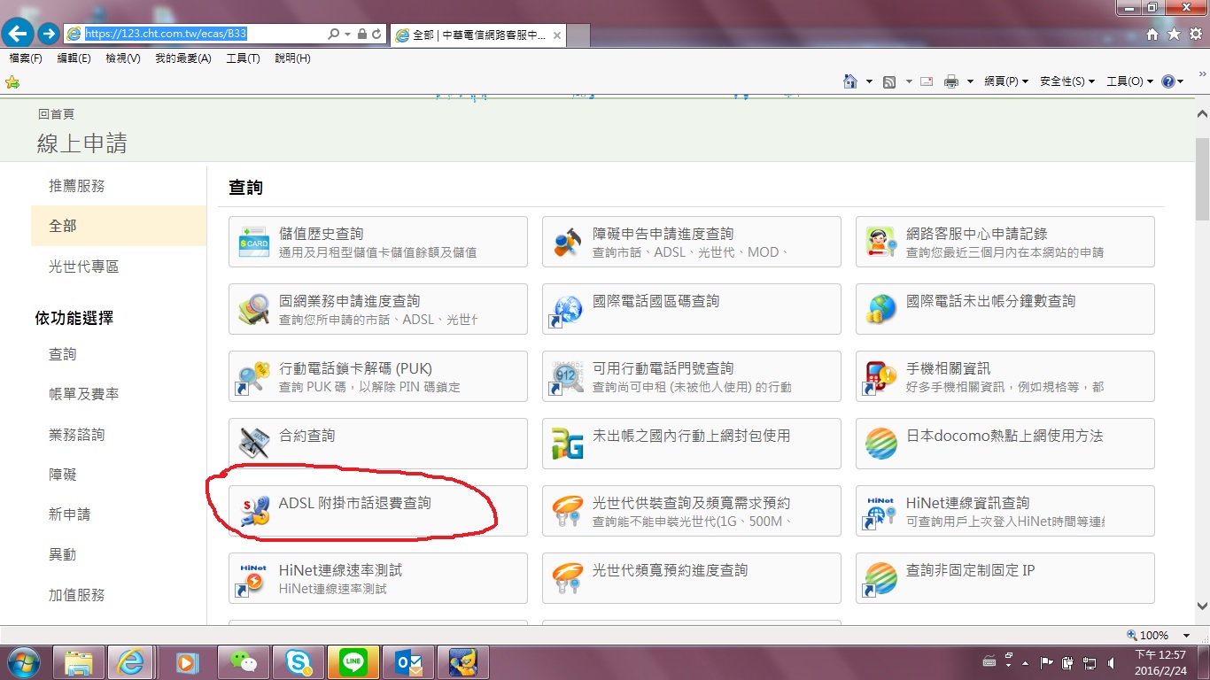This screenshot has width=1210, height=680.
Task: Open the 檔案(F) menu
Action: 25,58
